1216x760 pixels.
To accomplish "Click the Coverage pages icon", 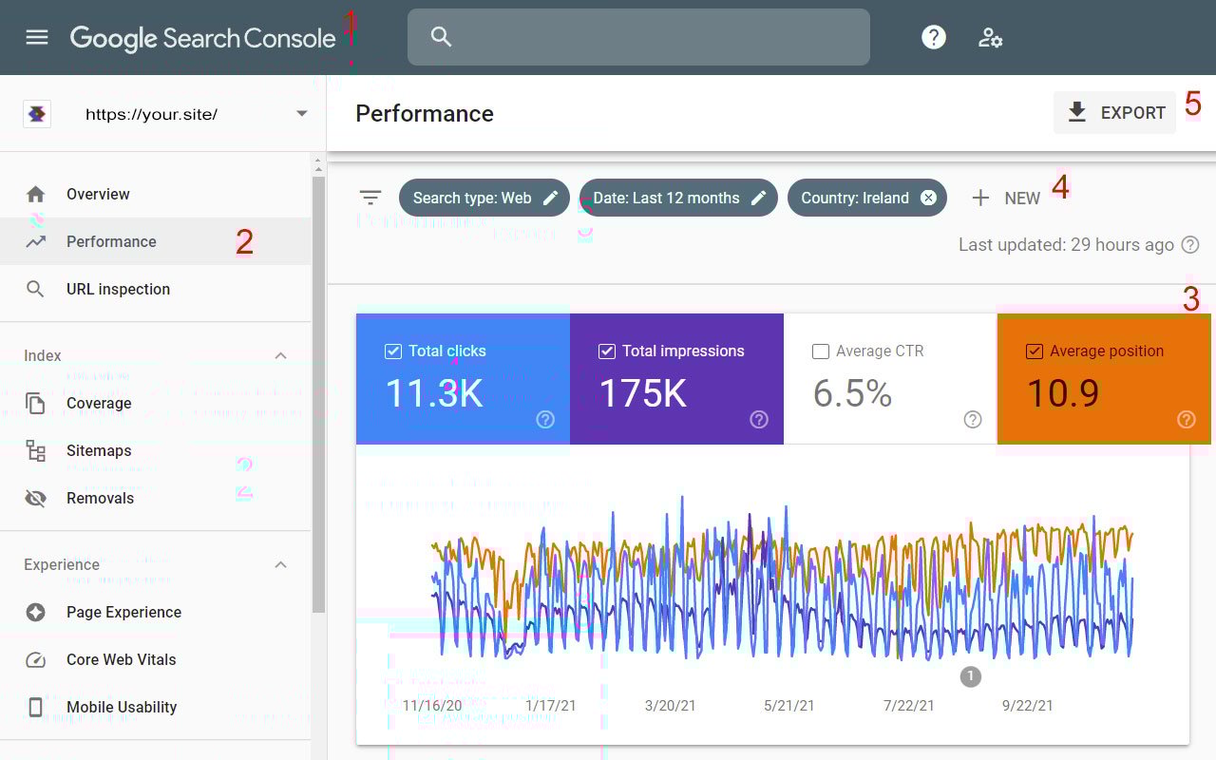I will pos(37,403).
